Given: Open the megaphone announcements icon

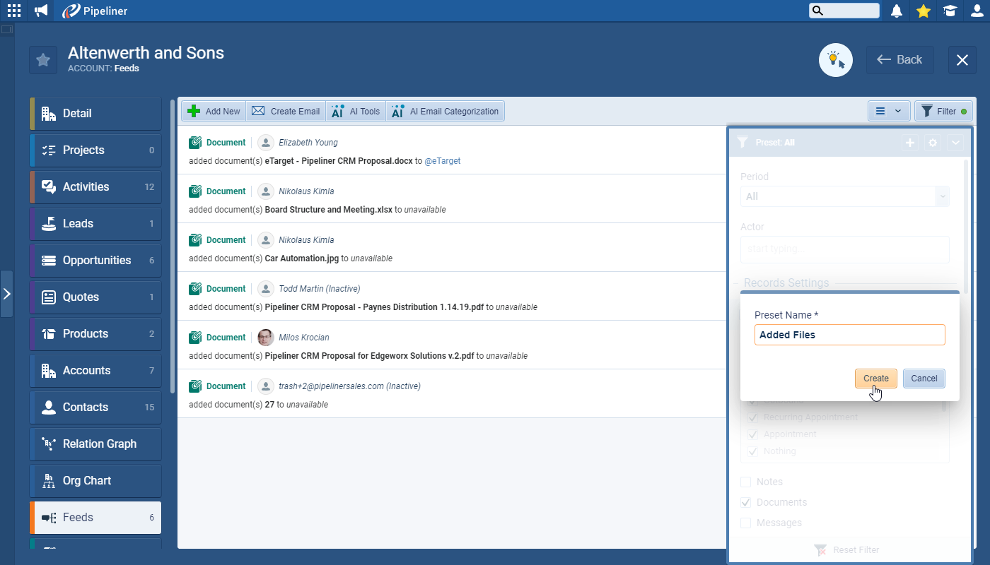Looking at the screenshot, I should click(42, 11).
